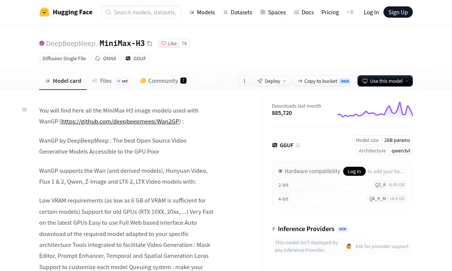Go to the Pricing page
This screenshot has width=452, height=271.
click(x=330, y=12)
